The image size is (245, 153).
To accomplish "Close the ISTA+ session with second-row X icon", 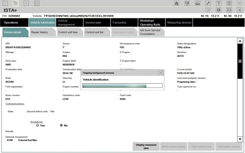I will [x=240, y=10].
